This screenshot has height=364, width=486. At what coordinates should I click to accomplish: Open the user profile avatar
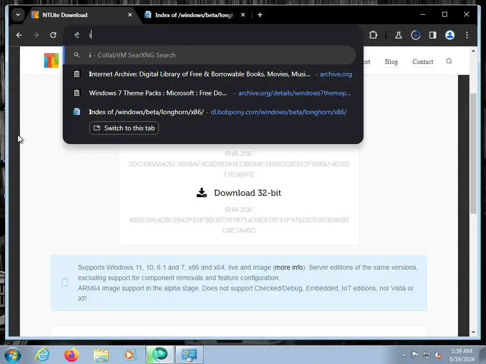pos(450,35)
